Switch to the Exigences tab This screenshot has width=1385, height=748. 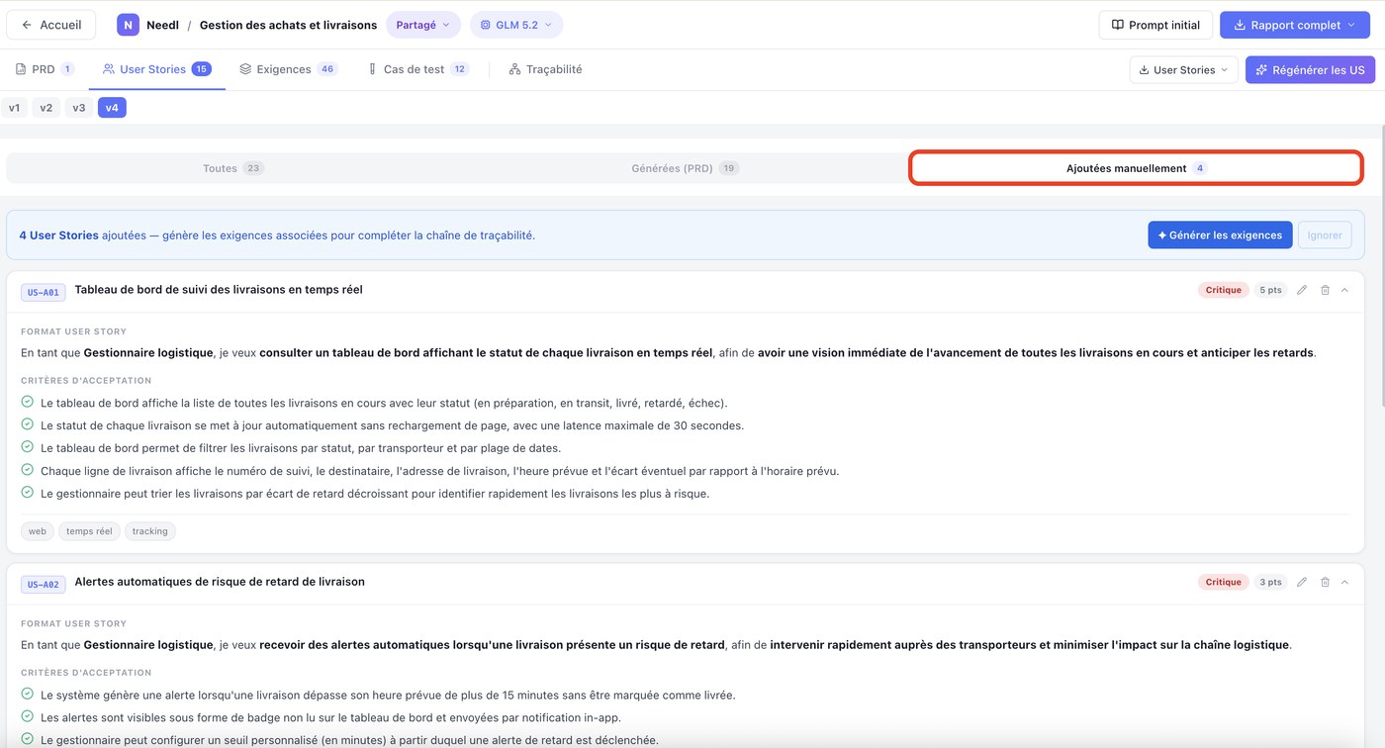pos(288,69)
